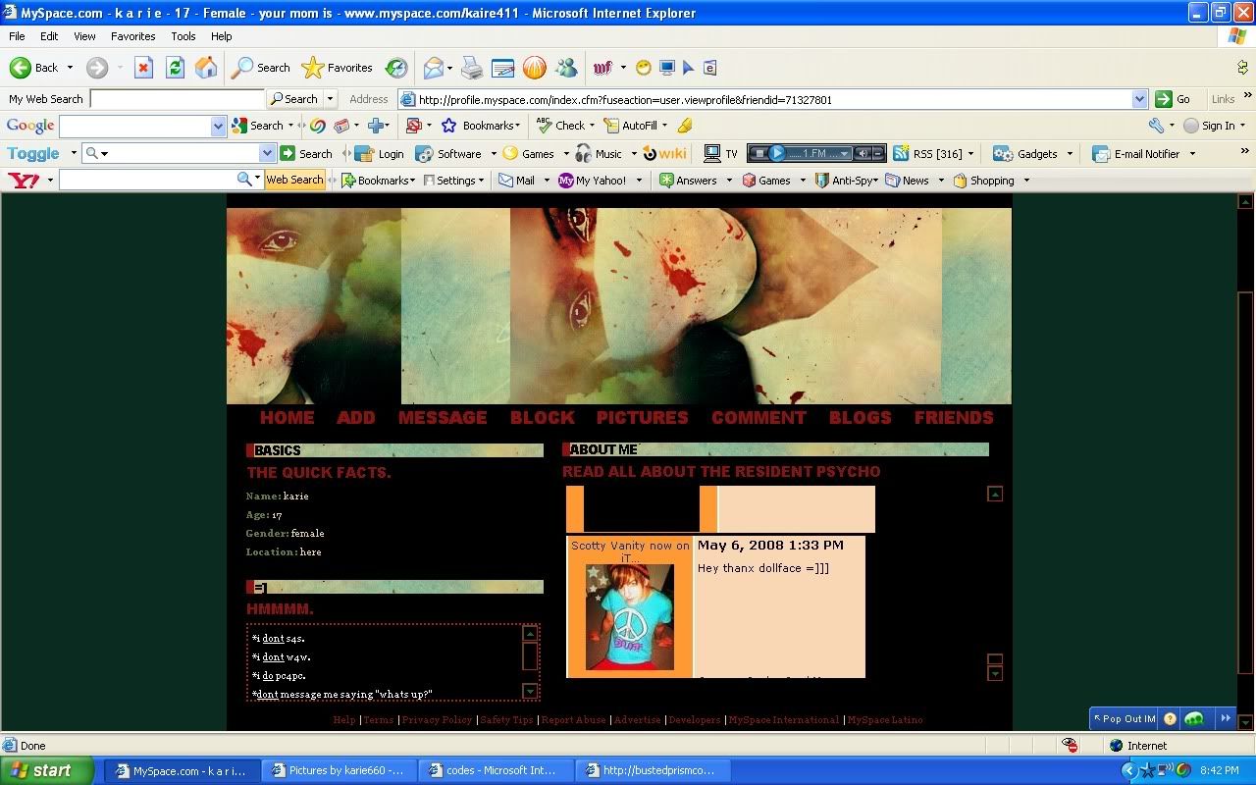The height and width of the screenshot is (785, 1256).
Task: Open the View menu
Action: click(x=84, y=36)
